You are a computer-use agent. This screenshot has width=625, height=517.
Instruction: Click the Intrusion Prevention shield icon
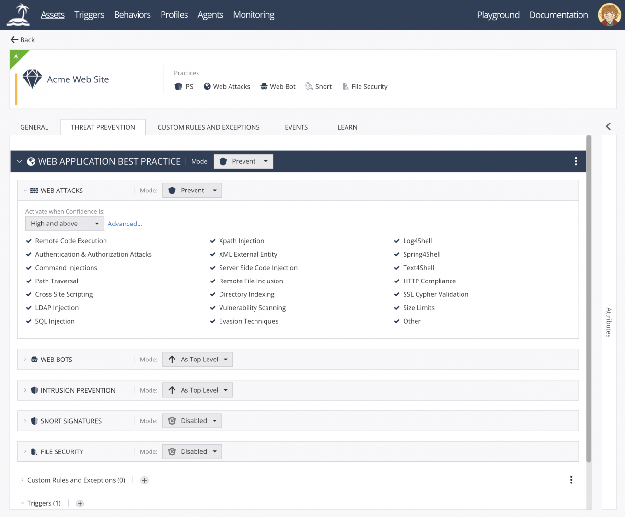coord(34,390)
